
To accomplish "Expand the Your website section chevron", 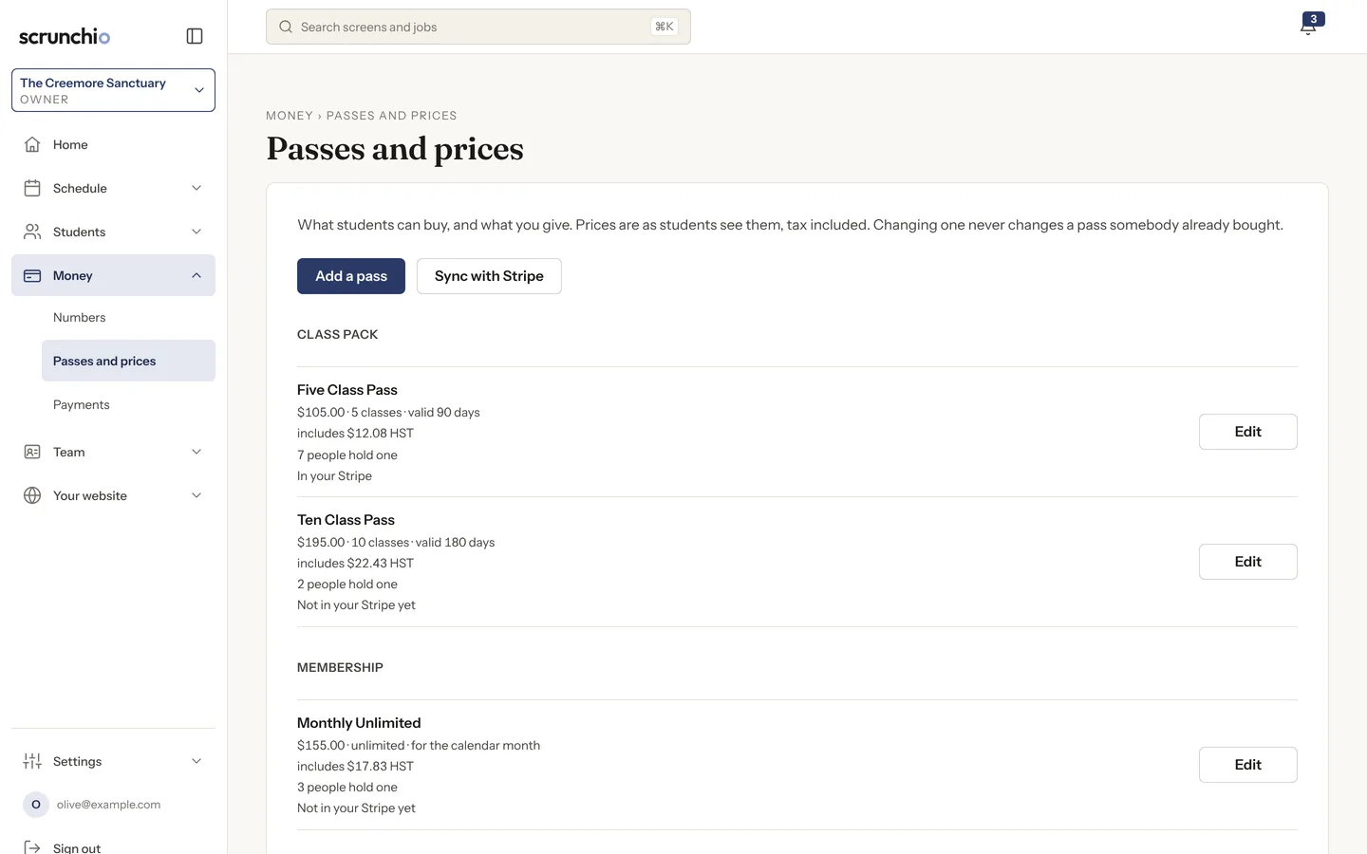I will click(197, 495).
